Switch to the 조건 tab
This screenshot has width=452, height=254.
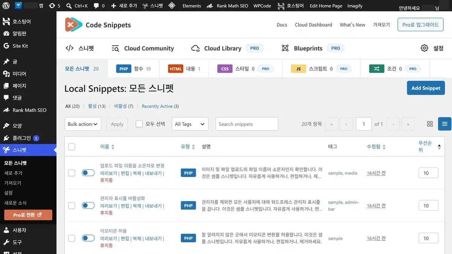coord(395,68)
